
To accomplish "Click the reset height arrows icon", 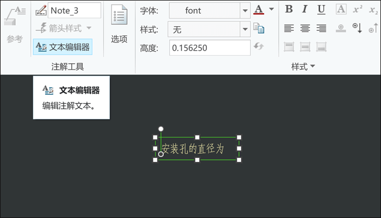I will point(259,46).
